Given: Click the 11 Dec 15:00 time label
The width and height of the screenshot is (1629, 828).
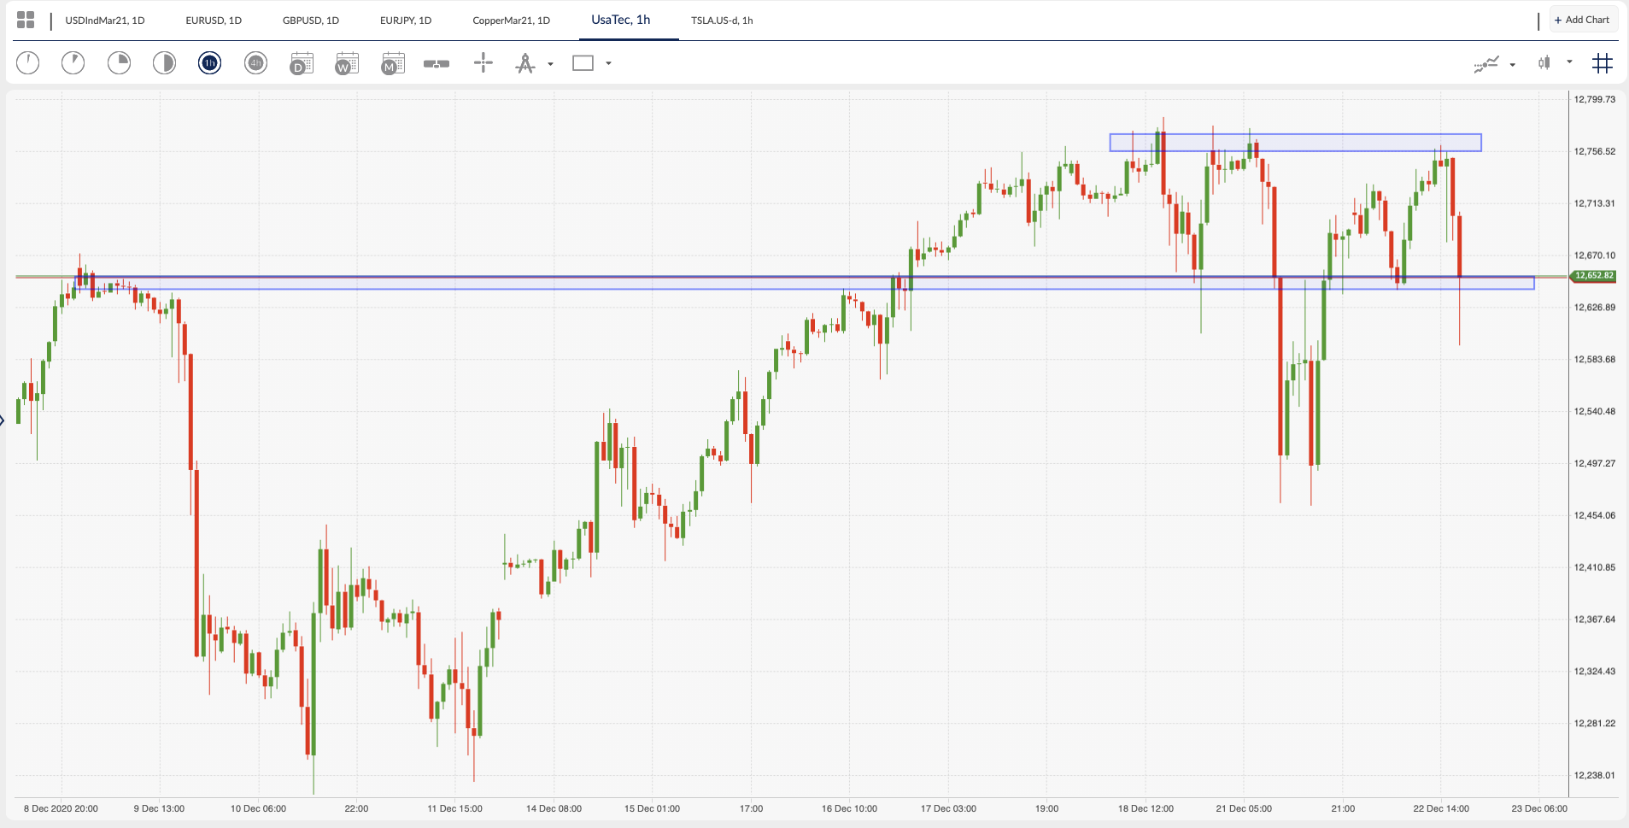Looking at the screenshot, I should (x=454, y=808).
